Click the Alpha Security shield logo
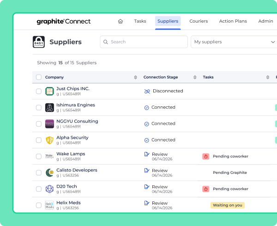This screenshot has width=277, height=226. click(49, 140)
